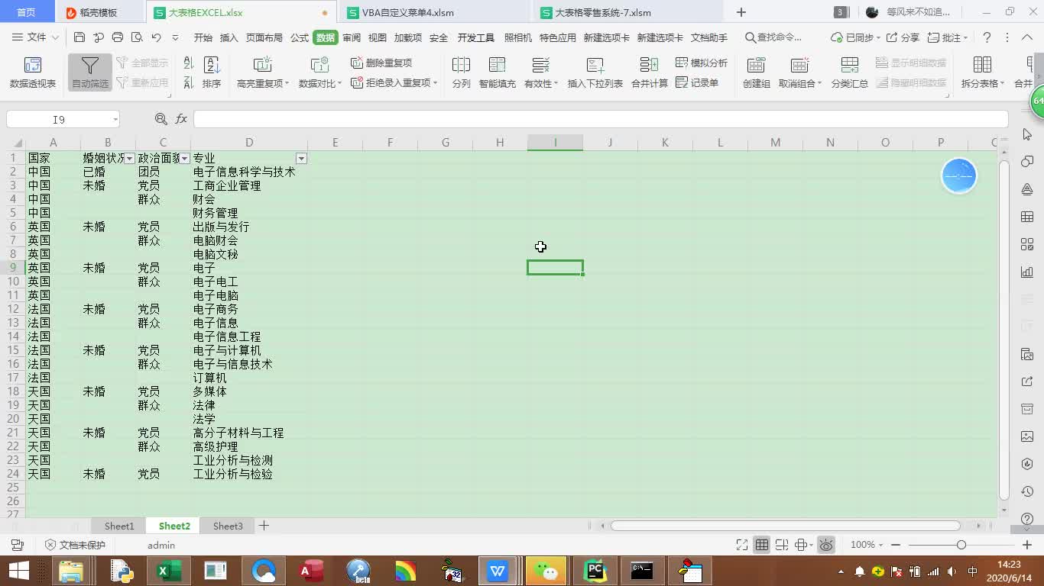
Task: Click 文档未保护 in the status bar
Action: (83, 545)
